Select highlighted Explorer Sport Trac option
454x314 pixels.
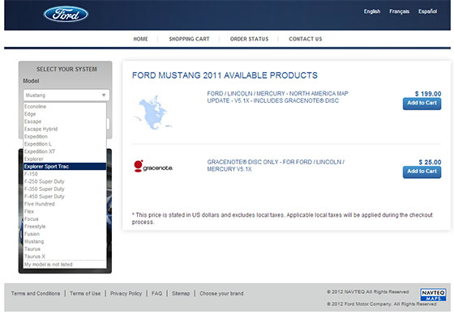coord(65,167)
